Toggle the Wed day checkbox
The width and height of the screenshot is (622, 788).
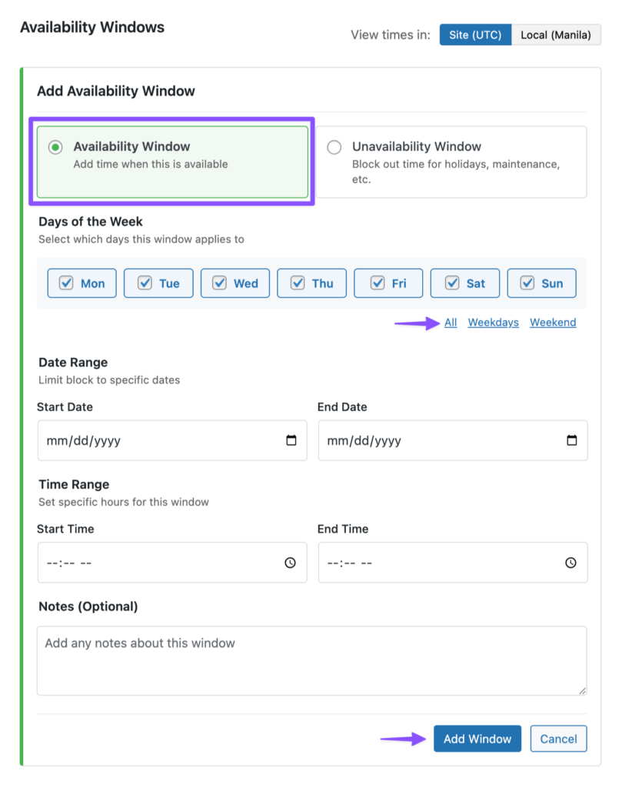(x=220, y=282)
